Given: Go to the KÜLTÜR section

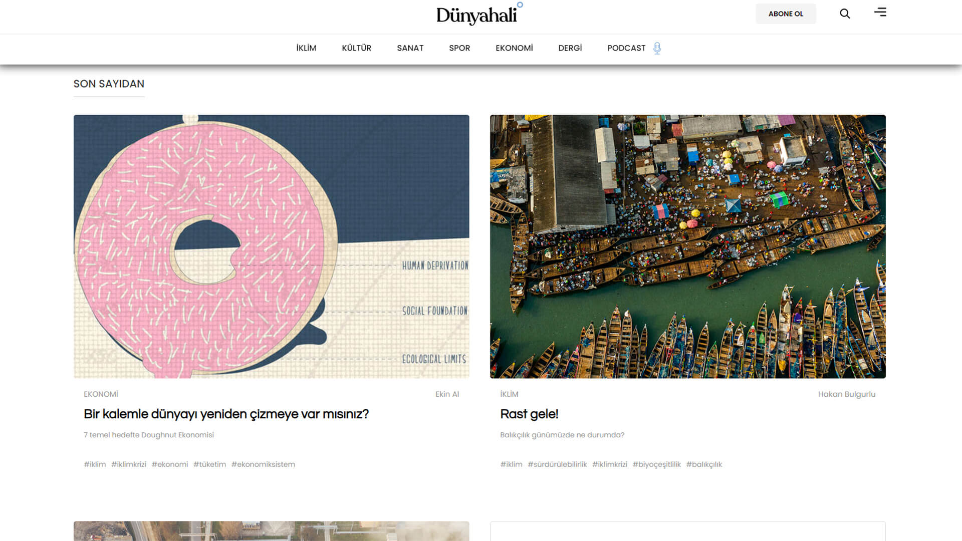Looking at the screenshot, I should [x=356, y=48].
